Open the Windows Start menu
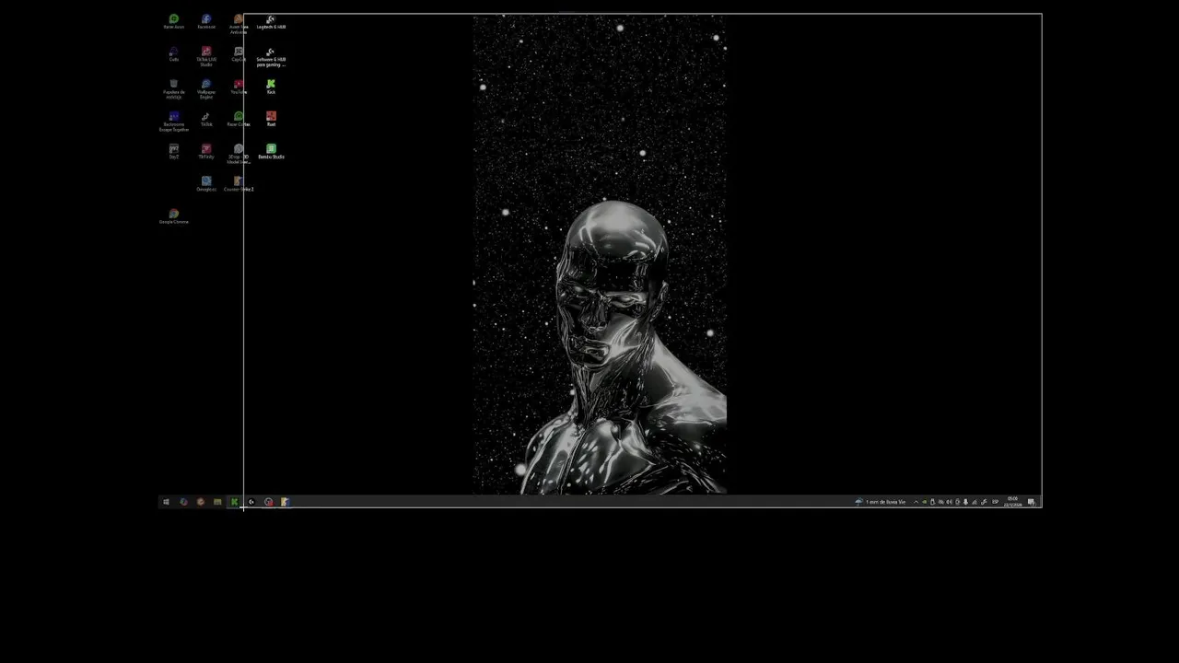The width and height of the screenshot is (1179, 663). point(166,502)
